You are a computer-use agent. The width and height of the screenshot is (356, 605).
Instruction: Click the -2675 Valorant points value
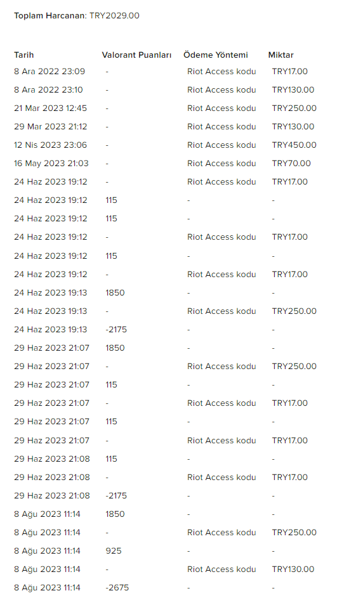(117, 588)
